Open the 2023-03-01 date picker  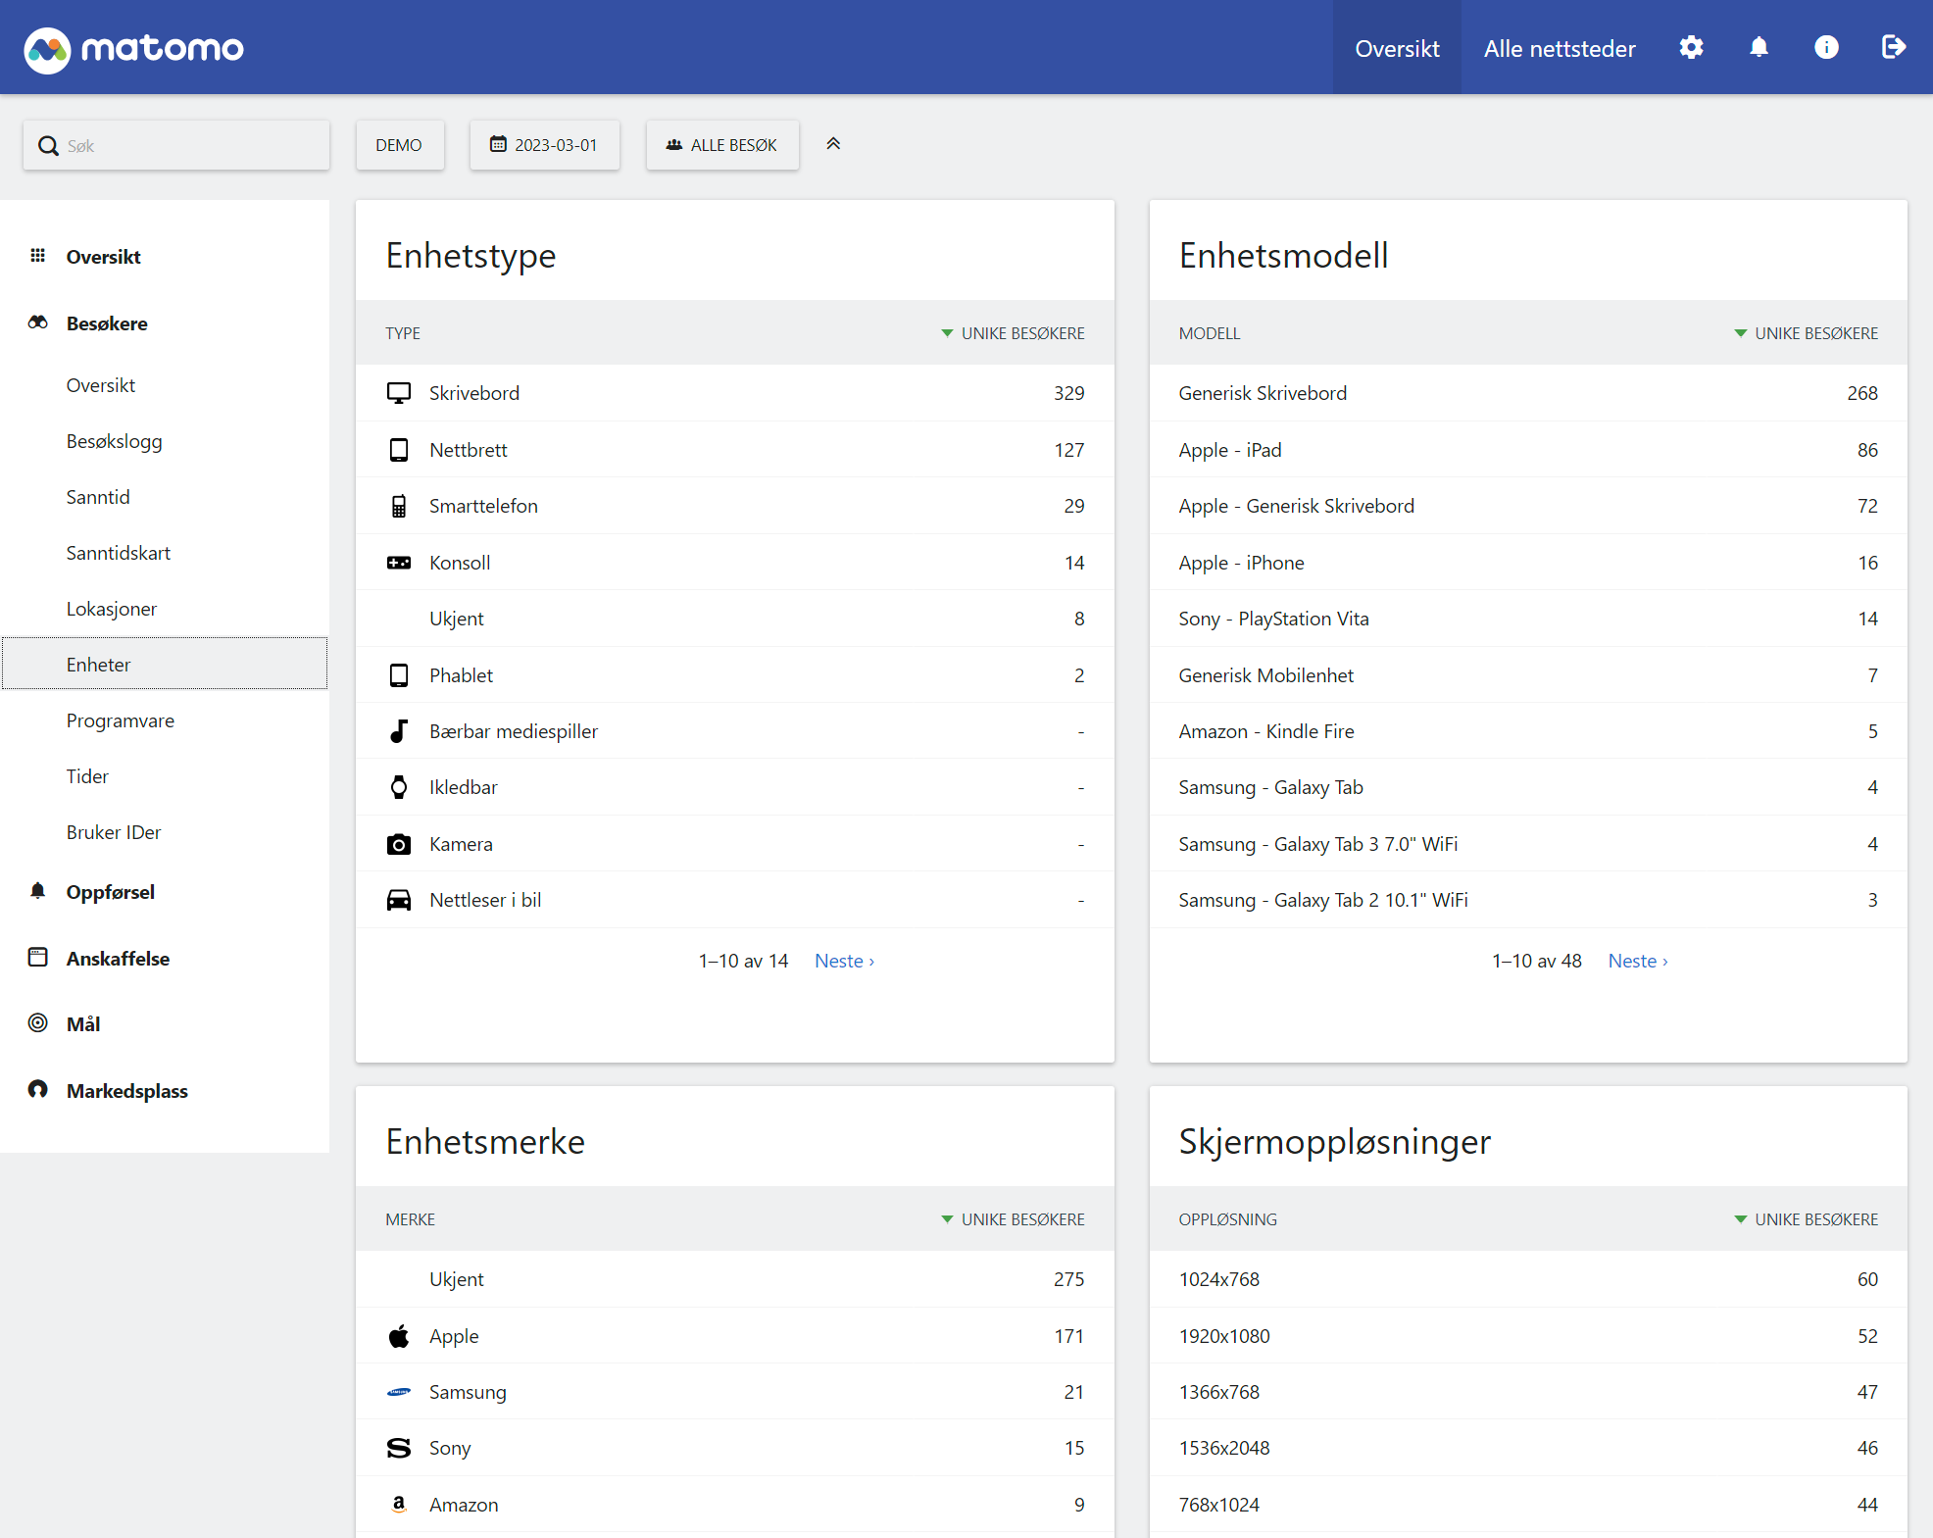(x=544, y=145)
